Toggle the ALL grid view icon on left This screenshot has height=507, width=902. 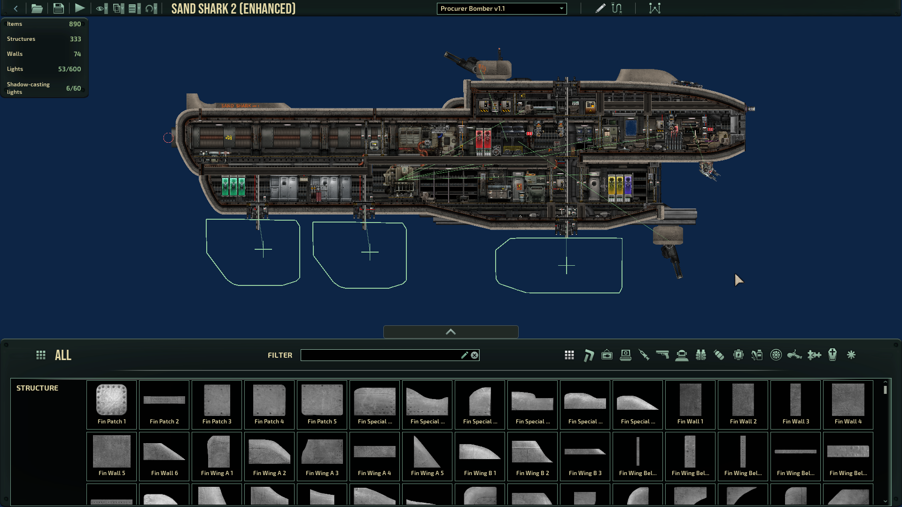[41, 355]
